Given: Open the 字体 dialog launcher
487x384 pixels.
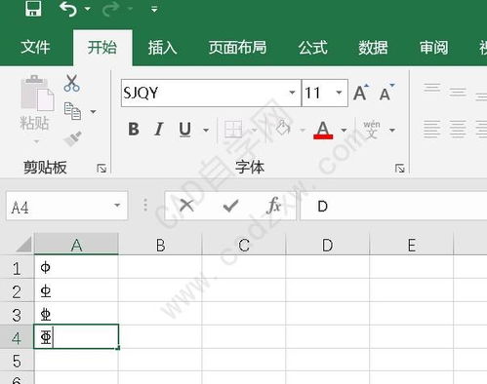Looking at the screenshot, I should click(x=400, y=169).
